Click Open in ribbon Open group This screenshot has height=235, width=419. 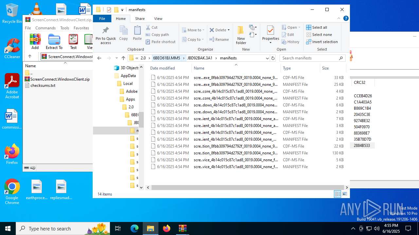click(289, 27)
